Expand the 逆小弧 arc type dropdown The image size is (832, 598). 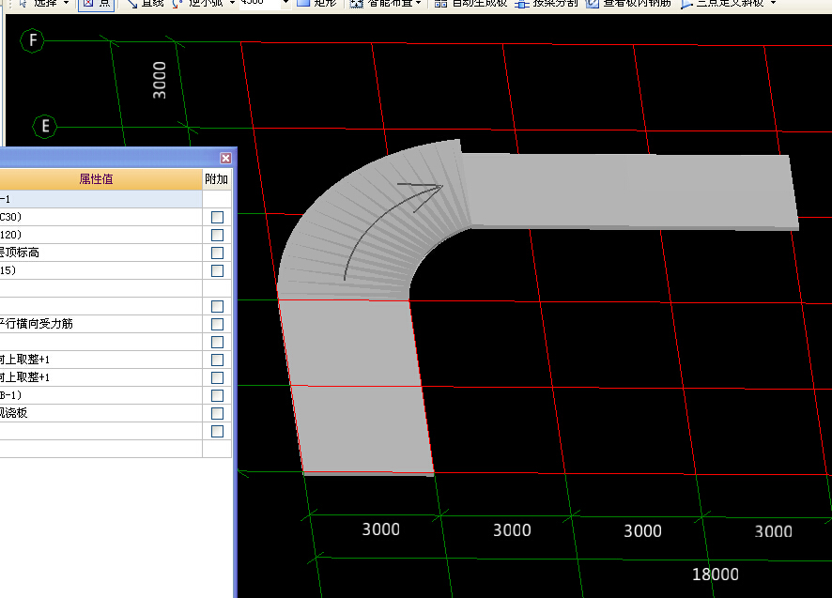[232, 3]
